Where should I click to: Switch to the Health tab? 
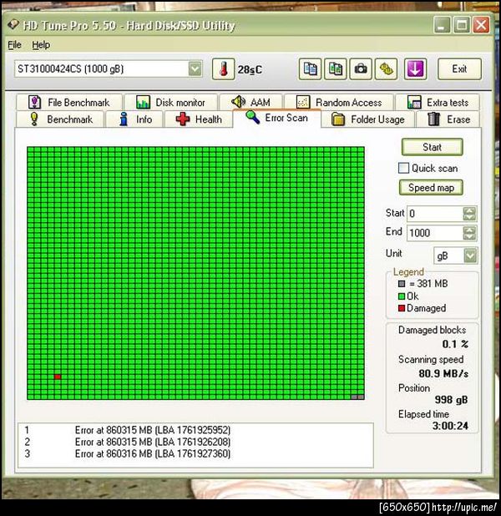pos(199,119)
